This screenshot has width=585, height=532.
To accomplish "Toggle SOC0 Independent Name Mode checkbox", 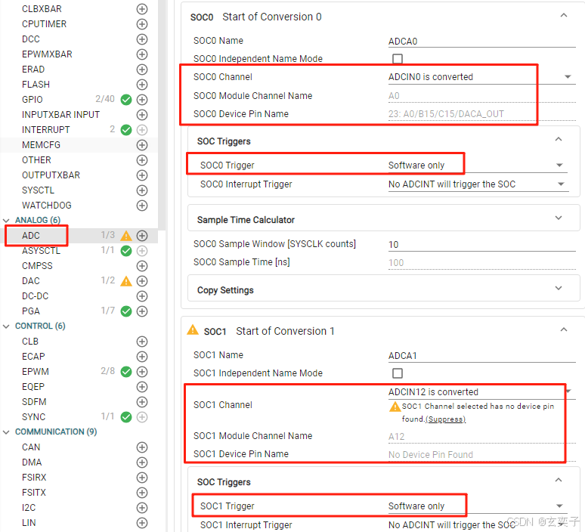I will 398,59.
